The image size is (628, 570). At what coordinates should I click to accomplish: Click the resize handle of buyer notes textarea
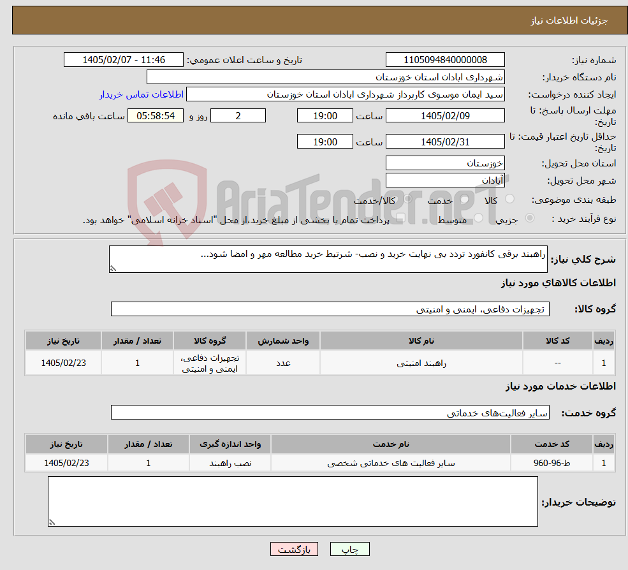[x=52, y=522]
